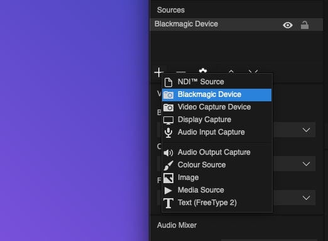Expand the first dropdown chevron behind menu
Viewport: 328px width, 241px height.
pyautogui.click(x=306, y=130)
